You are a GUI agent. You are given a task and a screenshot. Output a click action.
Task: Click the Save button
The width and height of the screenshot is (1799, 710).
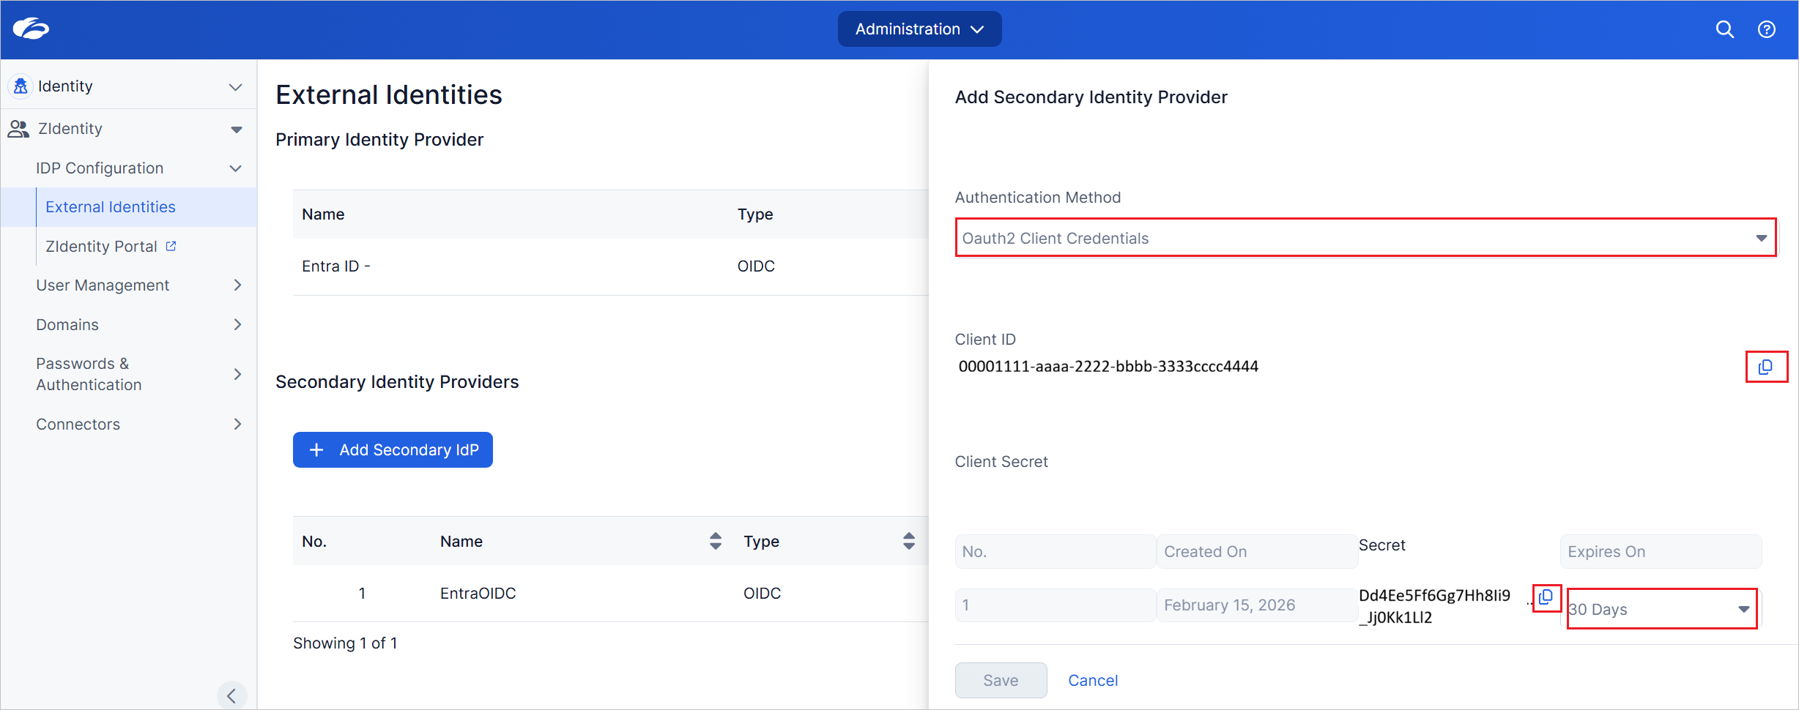pos(1001,680)
